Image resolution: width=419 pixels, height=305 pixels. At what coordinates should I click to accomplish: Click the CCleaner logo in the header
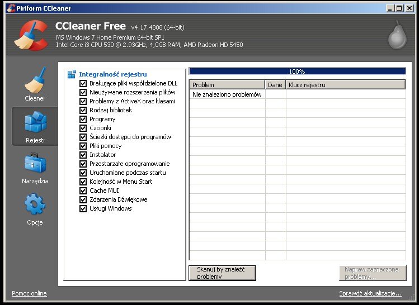pyautogui.click(x=31, y=35)
